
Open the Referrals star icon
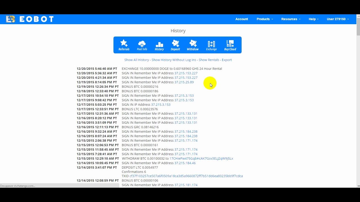pos(124,45)
